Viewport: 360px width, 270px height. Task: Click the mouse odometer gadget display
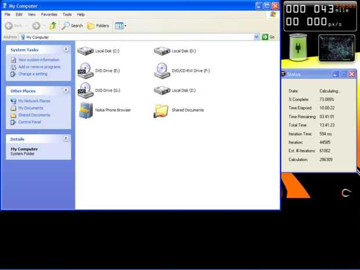pos(321,16)
